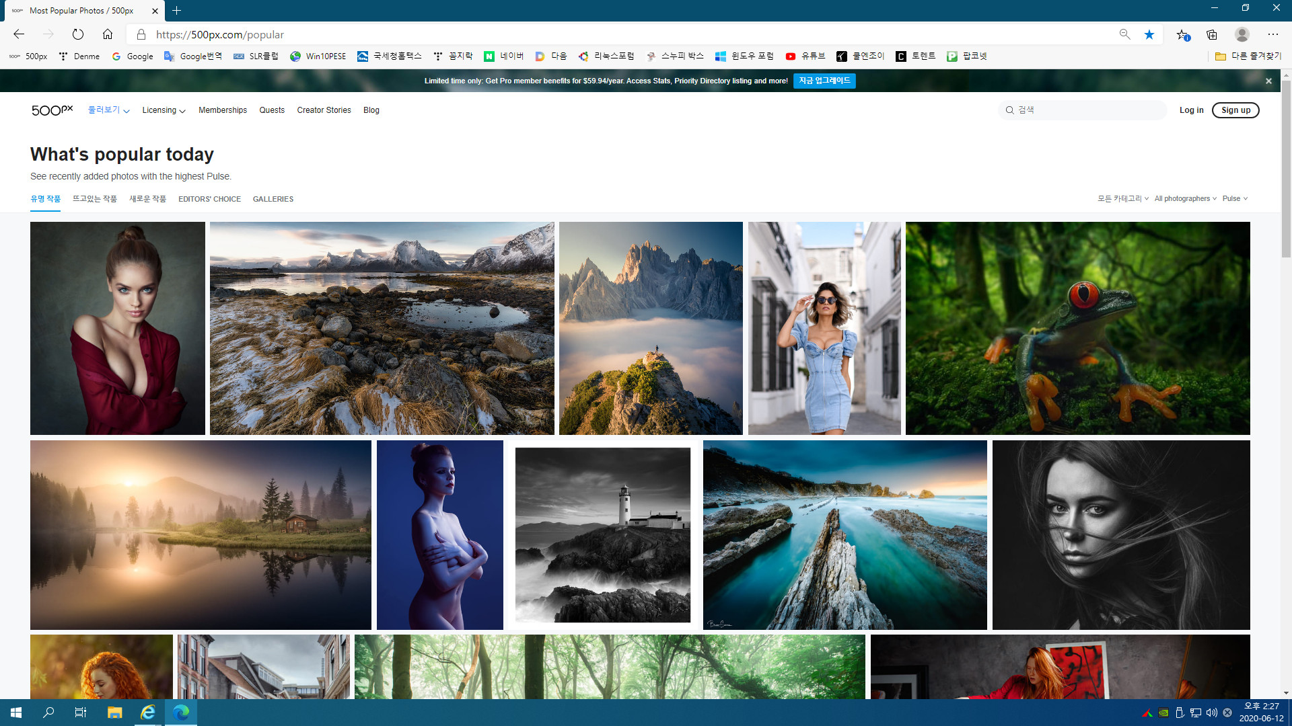Click the search magnifier icon
Screen dimensions: 1292x726
point(1010,110)
